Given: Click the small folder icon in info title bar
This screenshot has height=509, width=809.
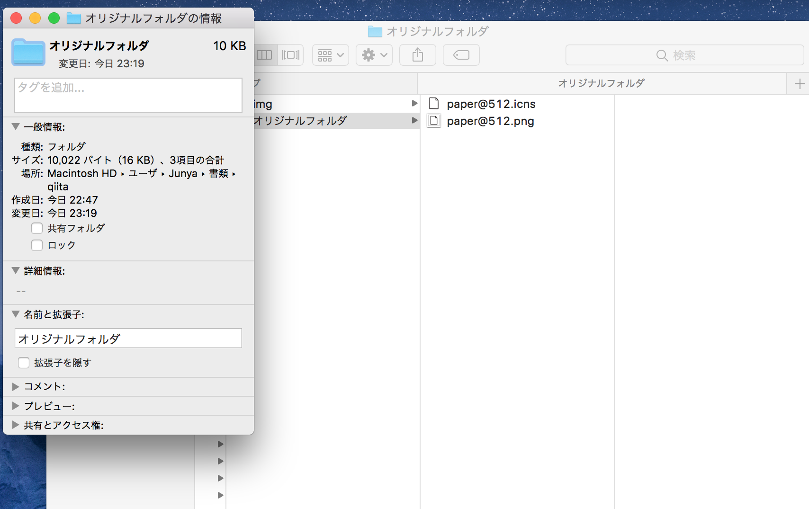Looking at the screenshot, I should click(x=74, y=18).
